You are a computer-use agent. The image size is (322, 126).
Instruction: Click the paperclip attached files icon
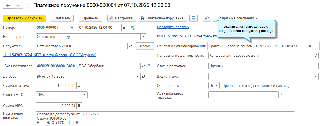(207, 18)
